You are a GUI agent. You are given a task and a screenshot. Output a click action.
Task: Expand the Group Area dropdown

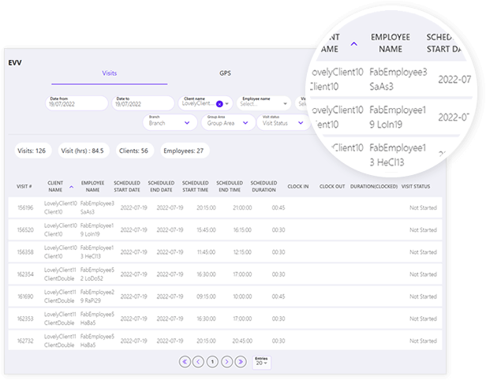228,122
